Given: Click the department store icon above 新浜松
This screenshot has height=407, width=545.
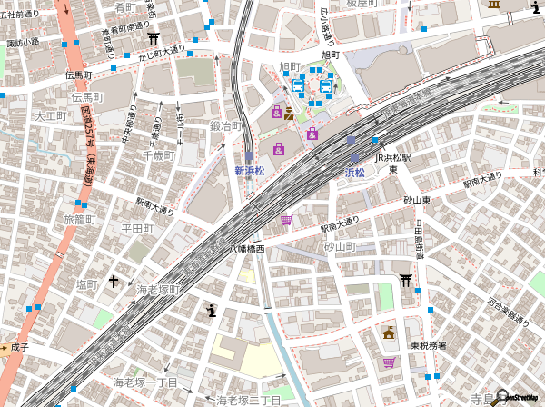Looking at the screenshot, I should coord(279,149).
